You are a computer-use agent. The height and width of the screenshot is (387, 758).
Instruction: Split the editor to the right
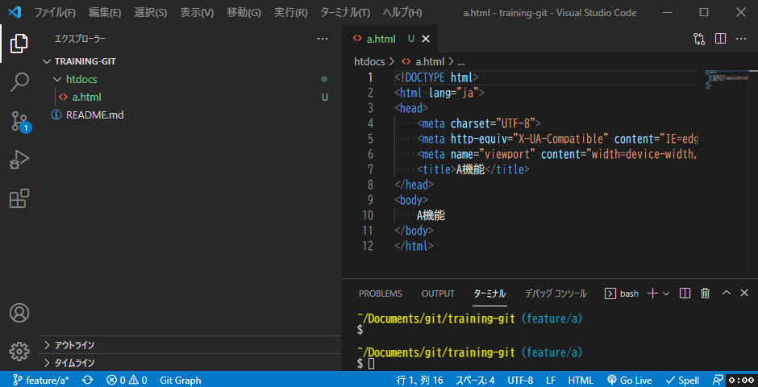pos(720,40)
